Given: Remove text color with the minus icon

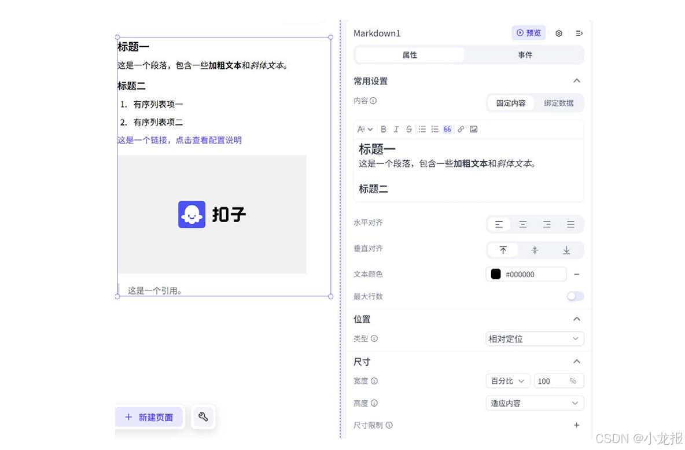Looking at the screenshot, I should (x=577, y=274).
